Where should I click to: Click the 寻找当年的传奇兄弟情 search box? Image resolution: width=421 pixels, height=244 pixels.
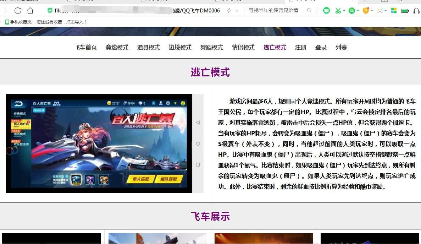[274, 11]
